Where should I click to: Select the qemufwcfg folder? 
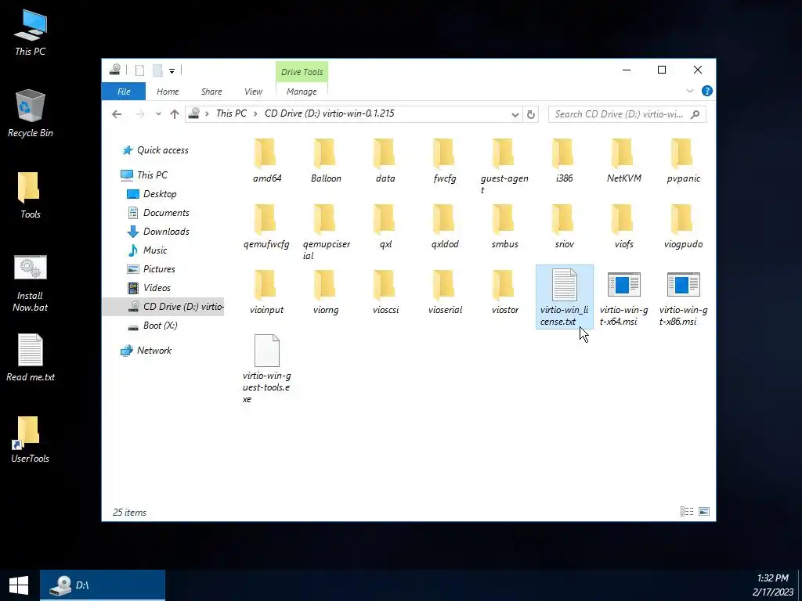click(x=266, y=226)
